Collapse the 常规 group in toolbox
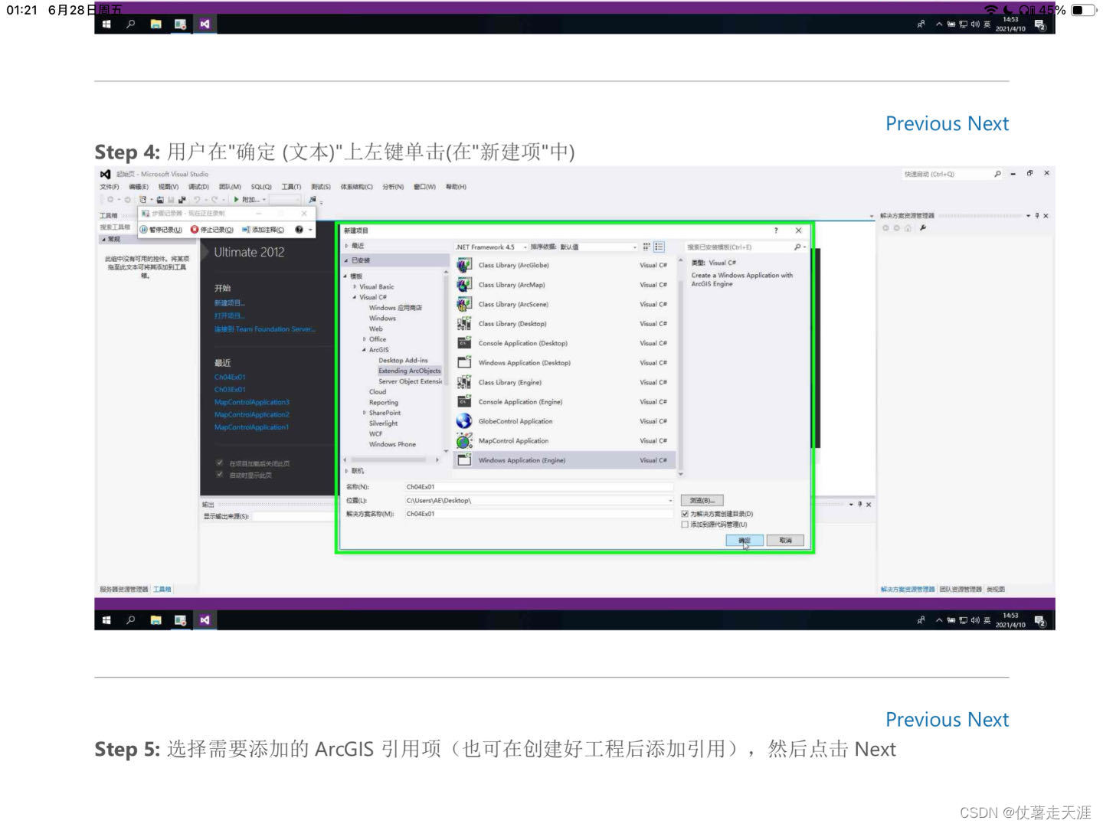The width and height of the screenshot is (1103, 827). (104, 240)
